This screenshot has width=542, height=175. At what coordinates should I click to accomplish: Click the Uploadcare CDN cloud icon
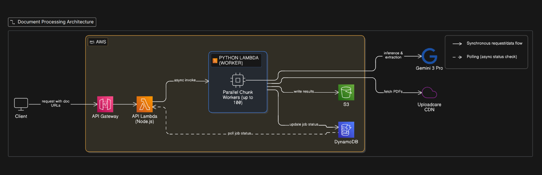[430, 93]
